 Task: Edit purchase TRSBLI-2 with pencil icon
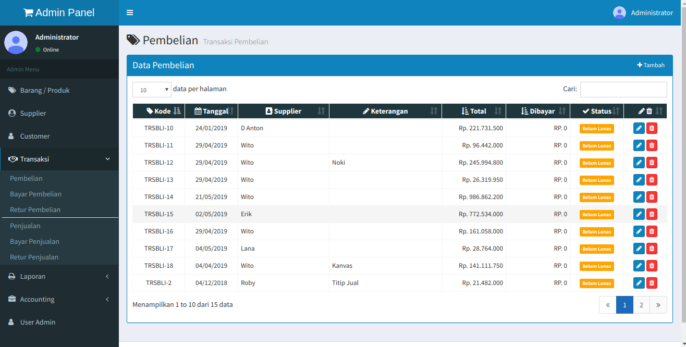[639, 283]
